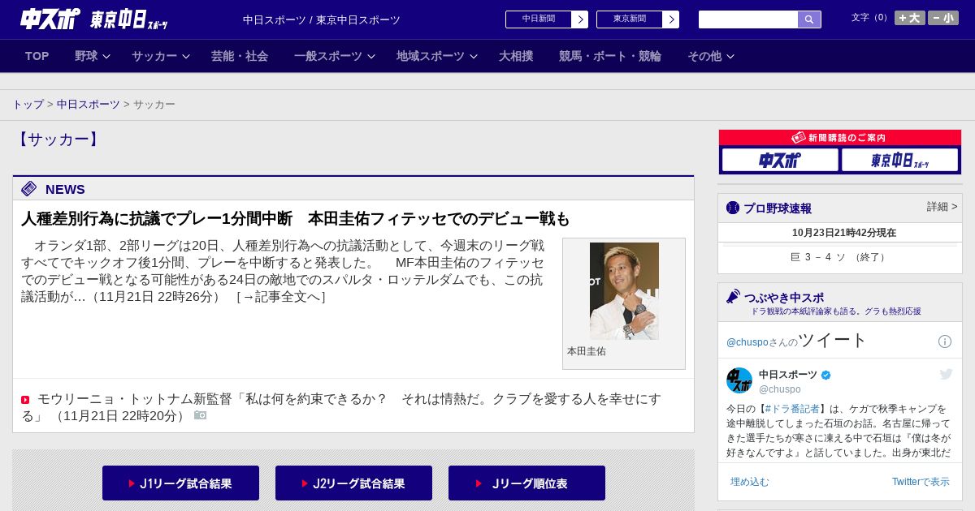Open J1リーグ試合結果 button
The width and height of the screenshot is (975, 511).
(x=180, y=483)
